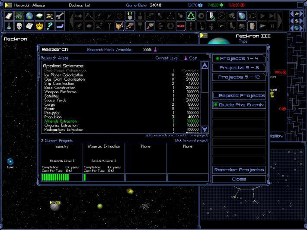Select the Eurul warp point on map
Screen dimensions: 307x230
(x=10, y=161)
